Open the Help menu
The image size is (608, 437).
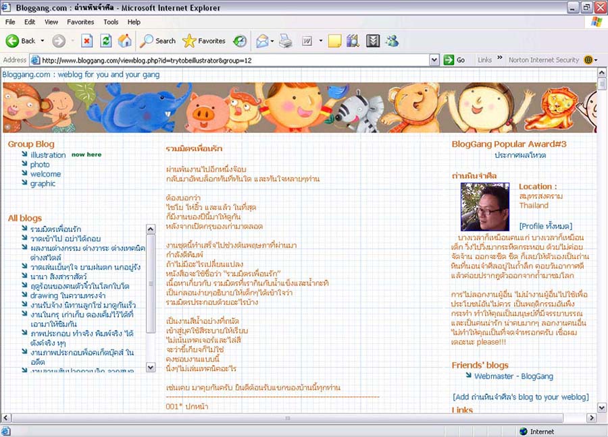coord(134,22)
